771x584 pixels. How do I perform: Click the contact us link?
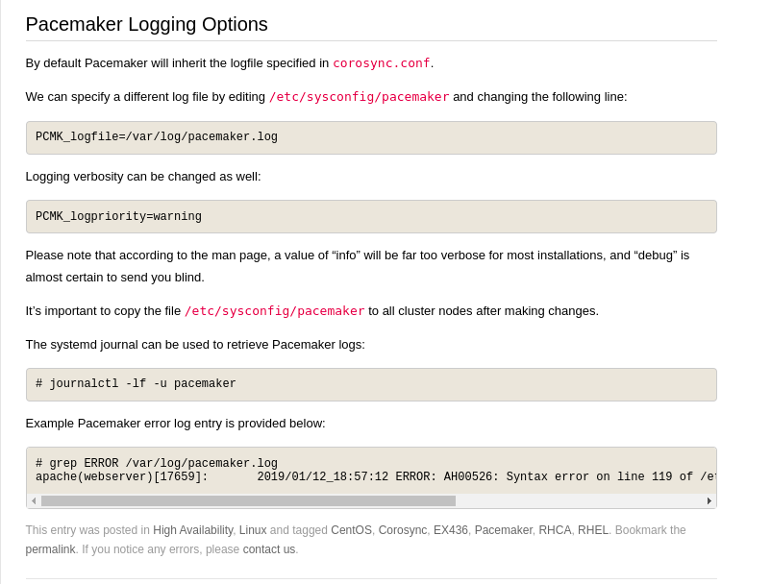269,549
